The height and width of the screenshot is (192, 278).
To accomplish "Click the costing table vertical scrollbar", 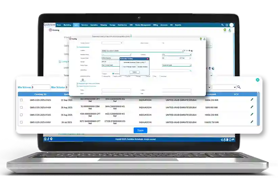I will 258,108.
